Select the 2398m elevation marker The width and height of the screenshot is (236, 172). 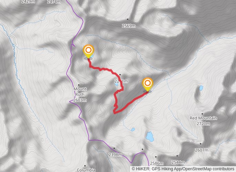114,148
